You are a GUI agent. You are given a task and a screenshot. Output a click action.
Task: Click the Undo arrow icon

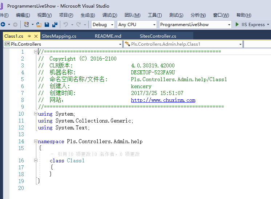(66, 25)
